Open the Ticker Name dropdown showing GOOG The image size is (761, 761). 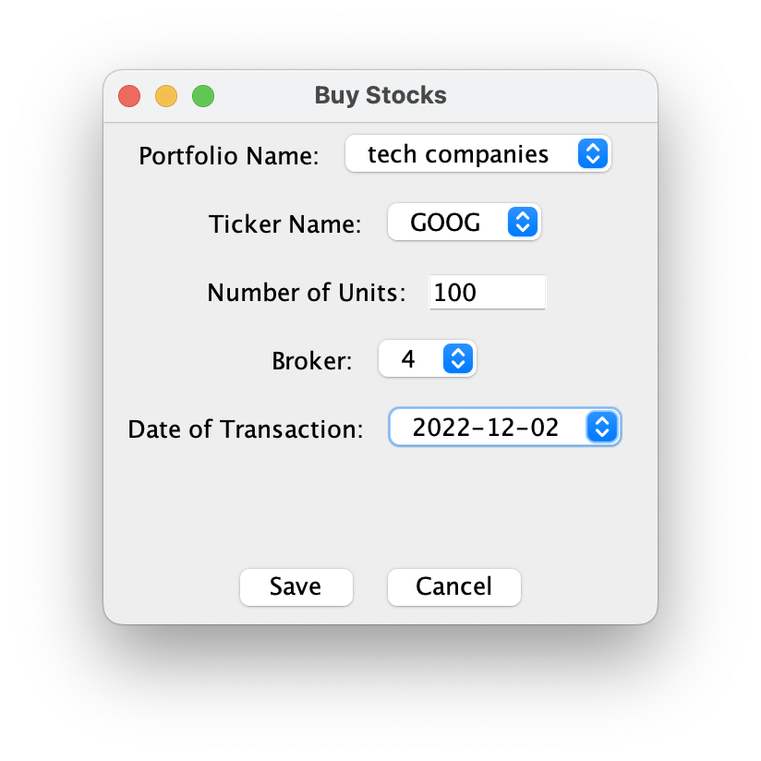tap(443, 222)
